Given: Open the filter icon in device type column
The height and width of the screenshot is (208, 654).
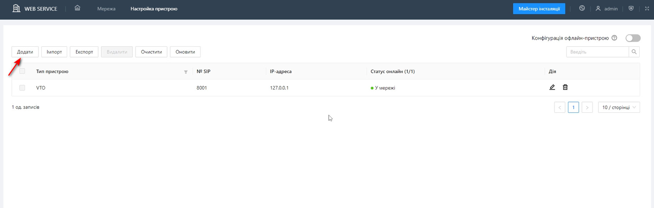Looking at the screenshot, I should tap(186, 72).
